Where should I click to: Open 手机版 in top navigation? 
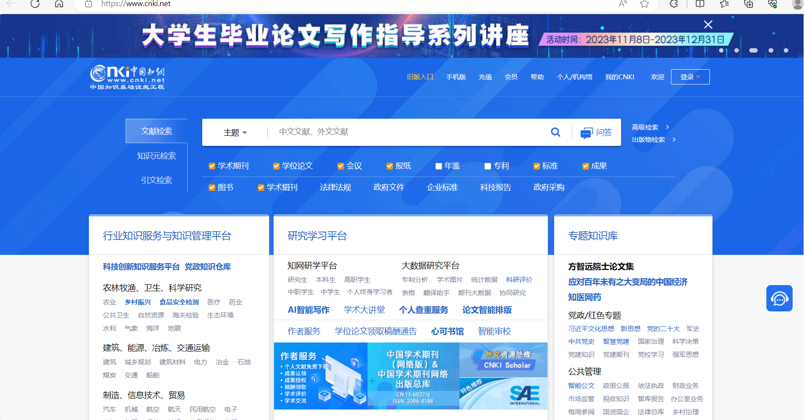tap(456, 77)
